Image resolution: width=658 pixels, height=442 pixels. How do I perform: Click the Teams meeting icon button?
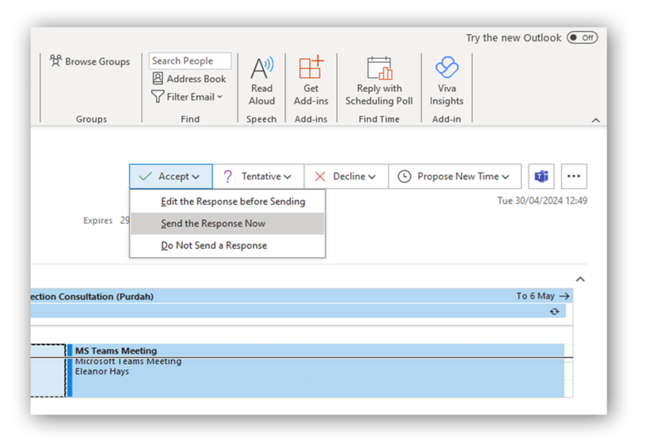(541, 176)
